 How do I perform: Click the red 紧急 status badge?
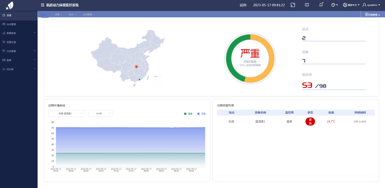pos(310,122)
